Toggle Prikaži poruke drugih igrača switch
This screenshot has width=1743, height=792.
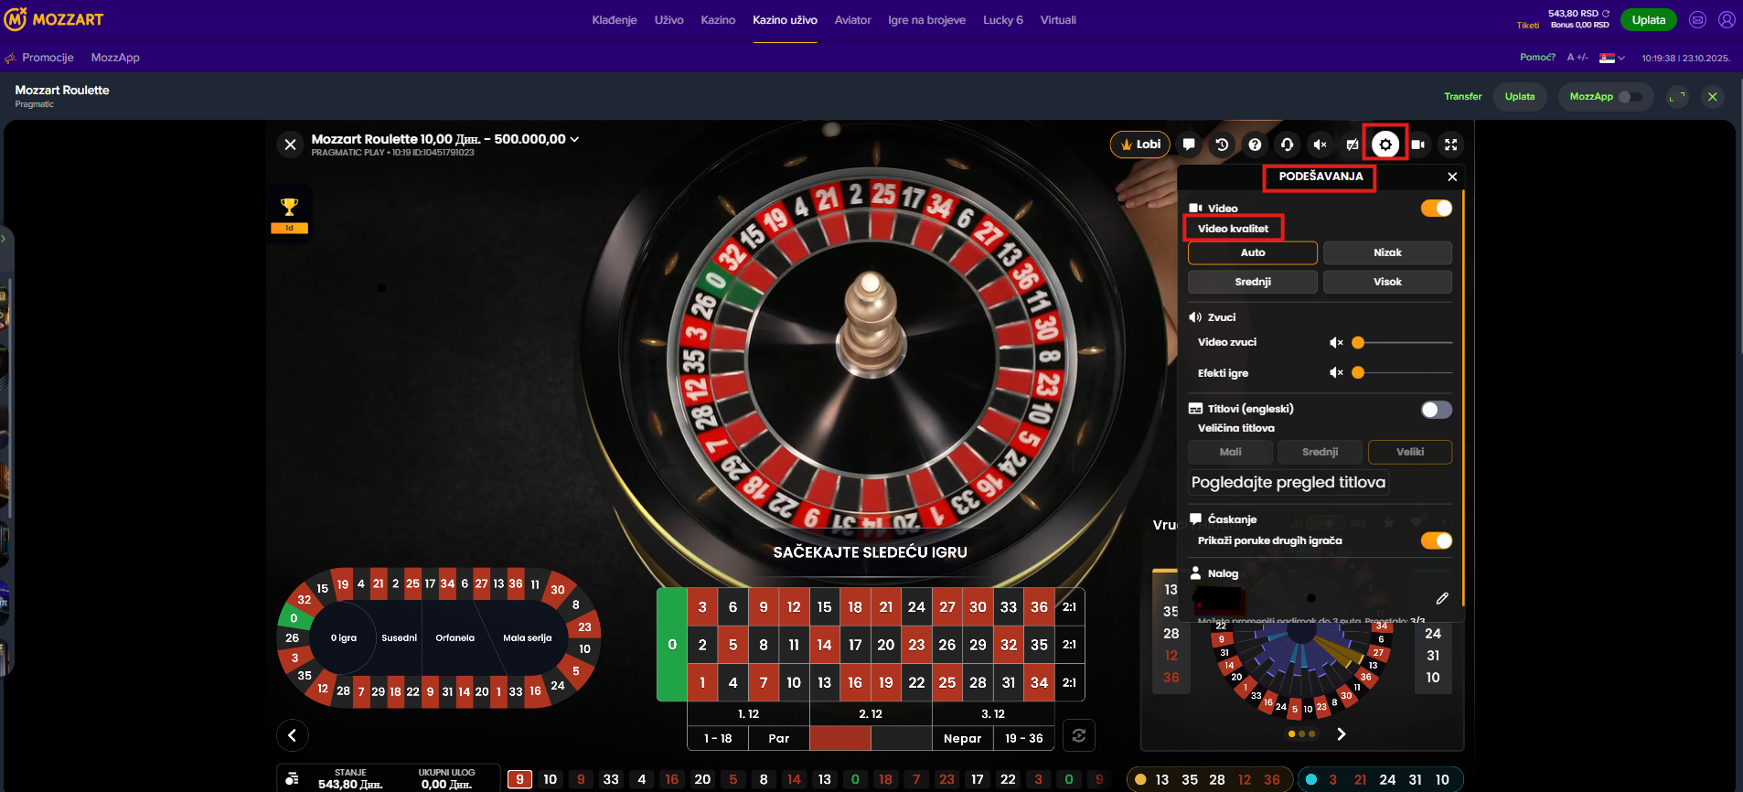[1436, 540]
